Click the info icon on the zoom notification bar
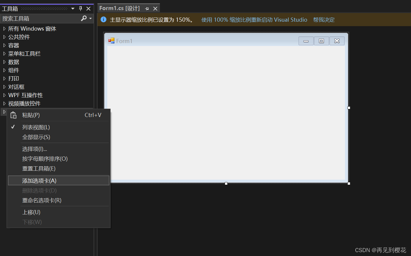 tap(103, 20)
